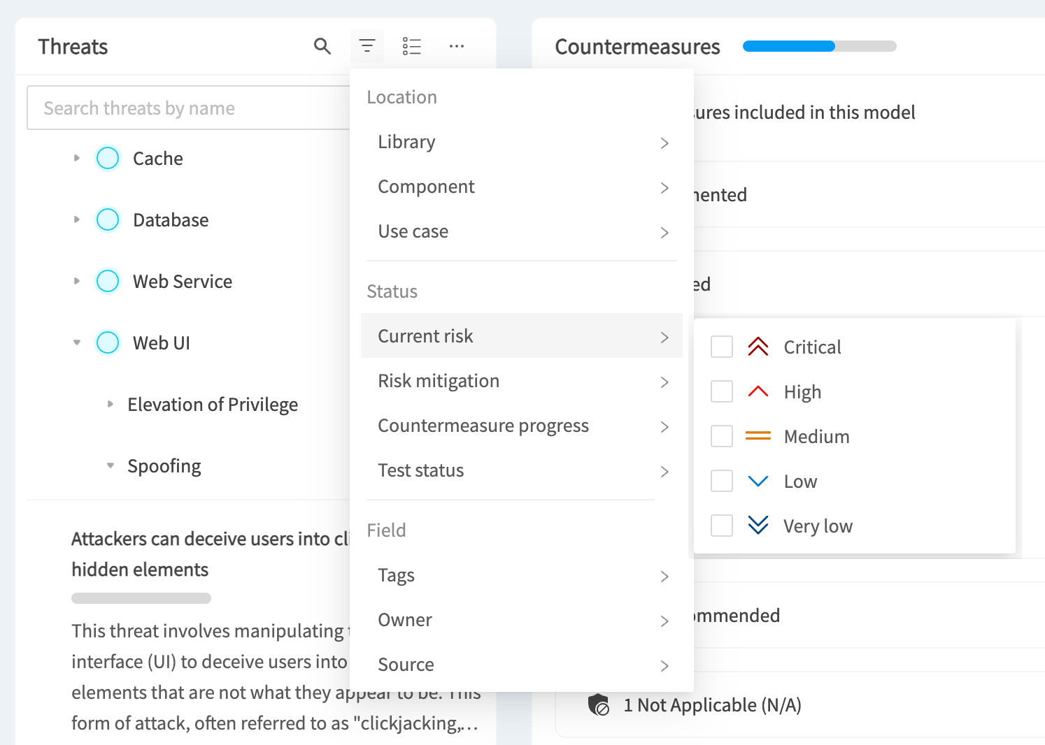Click the threat's gray progress bar
The height and width of the screenshot is (745, 1045).
click(141, 598)
